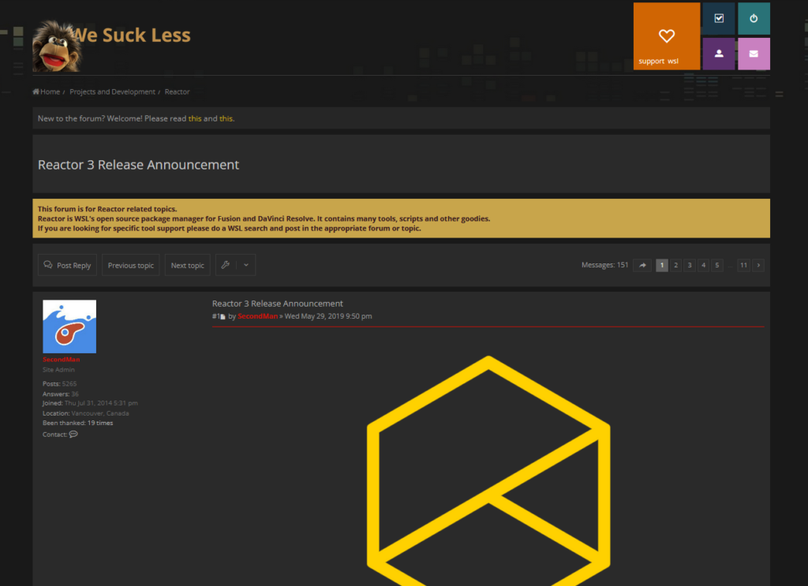Click the "Messages: 151" count text
Viewport: 808px width, 586px height.
click(605, 265)
